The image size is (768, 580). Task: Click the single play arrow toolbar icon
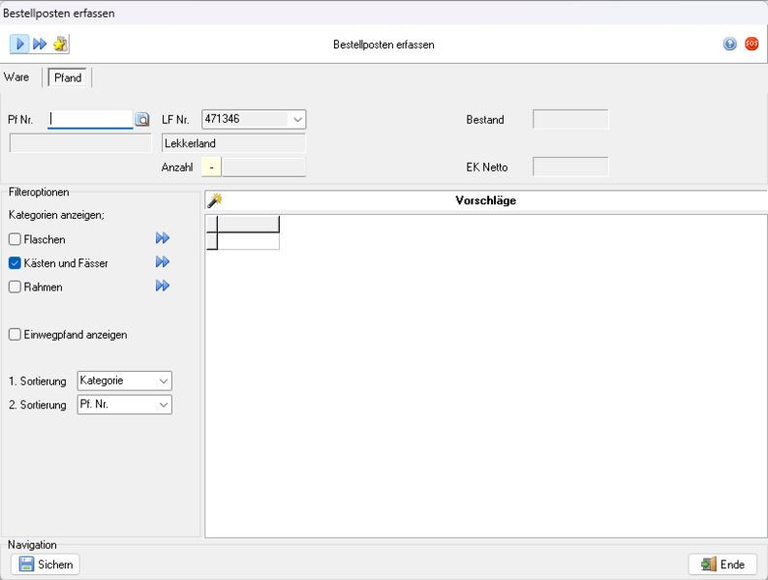[x=19, y=45]
